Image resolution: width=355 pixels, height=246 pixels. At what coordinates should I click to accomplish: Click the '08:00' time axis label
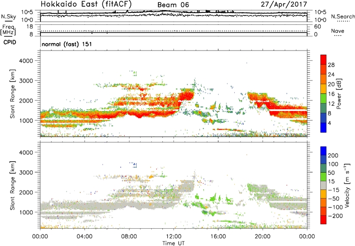click(129, 237)
